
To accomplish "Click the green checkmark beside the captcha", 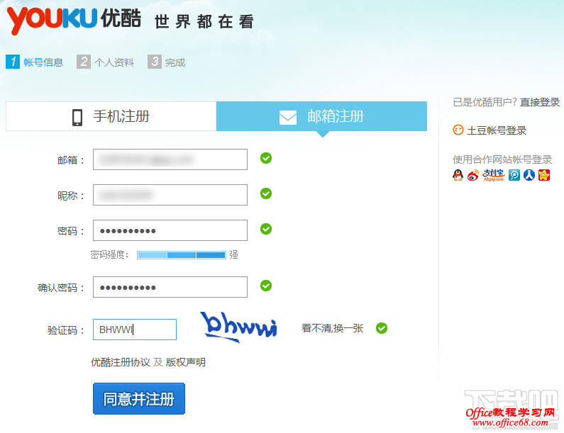I will (x=382, y=327).
